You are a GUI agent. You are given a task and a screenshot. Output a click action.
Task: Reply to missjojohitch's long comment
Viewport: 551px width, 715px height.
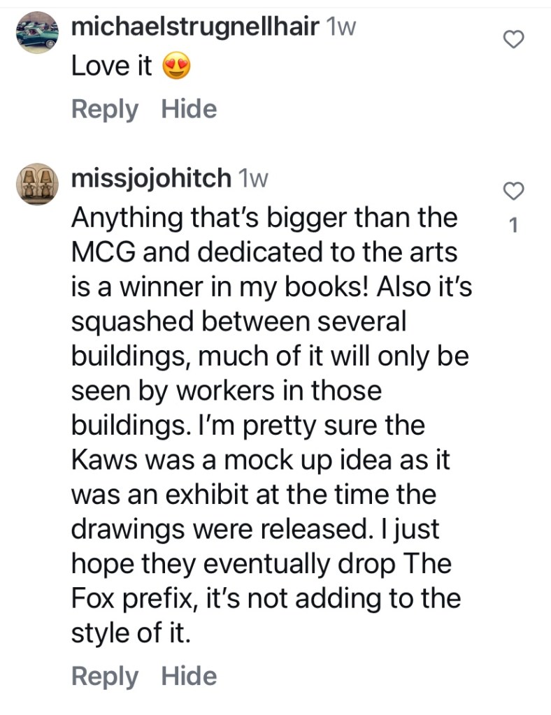coord(105,676)
